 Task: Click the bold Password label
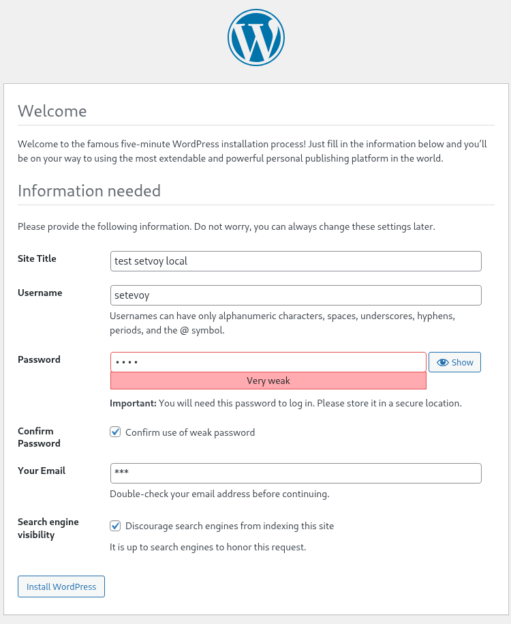click(x=39, y=359)
